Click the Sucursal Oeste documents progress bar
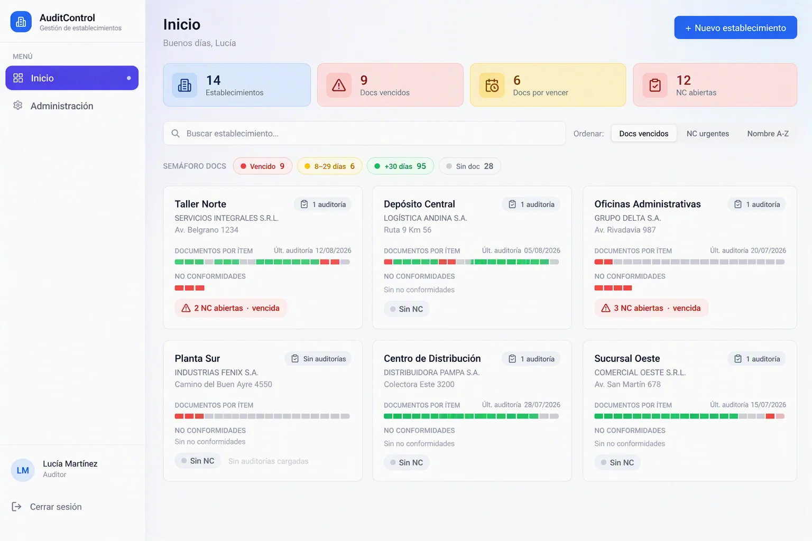Viewport: 812px width, 541px height. coord(689,416)
